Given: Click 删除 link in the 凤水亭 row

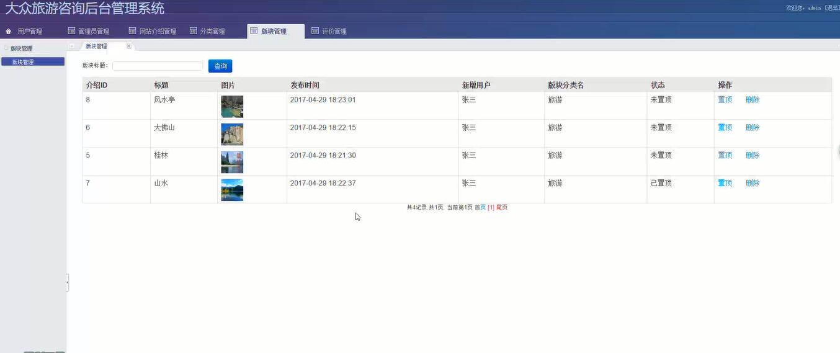Looking at the screenshot, I should (753, 100).
